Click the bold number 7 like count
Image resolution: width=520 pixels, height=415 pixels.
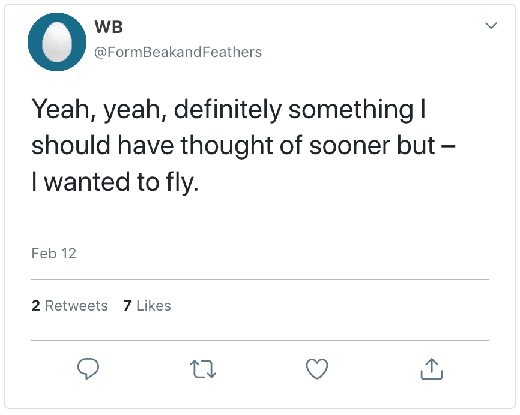[127, 306]
